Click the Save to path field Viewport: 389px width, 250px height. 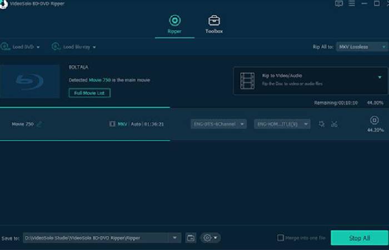96,238
